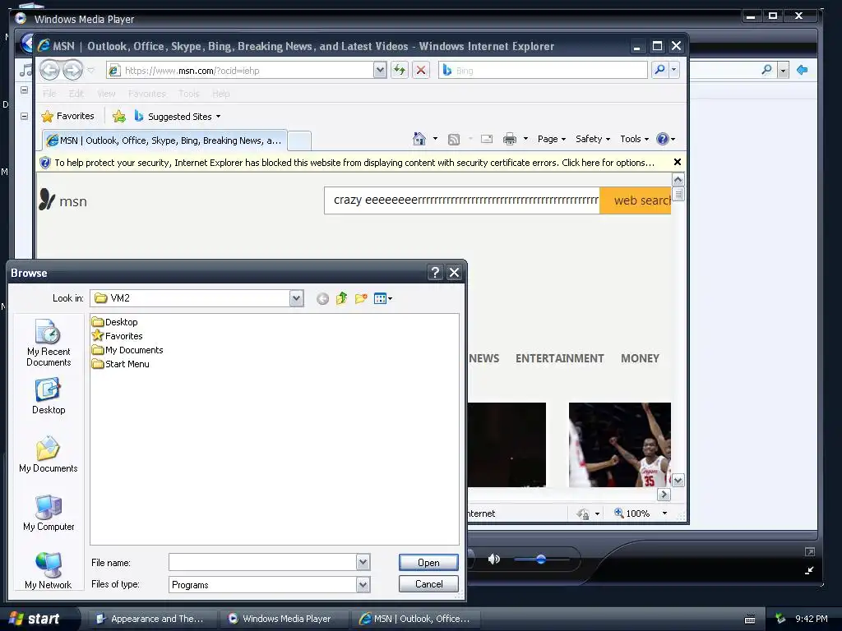This screenshot has height=631, width=842.
Task: Create a new folder in Browse dialog
Action: [361, 298]
